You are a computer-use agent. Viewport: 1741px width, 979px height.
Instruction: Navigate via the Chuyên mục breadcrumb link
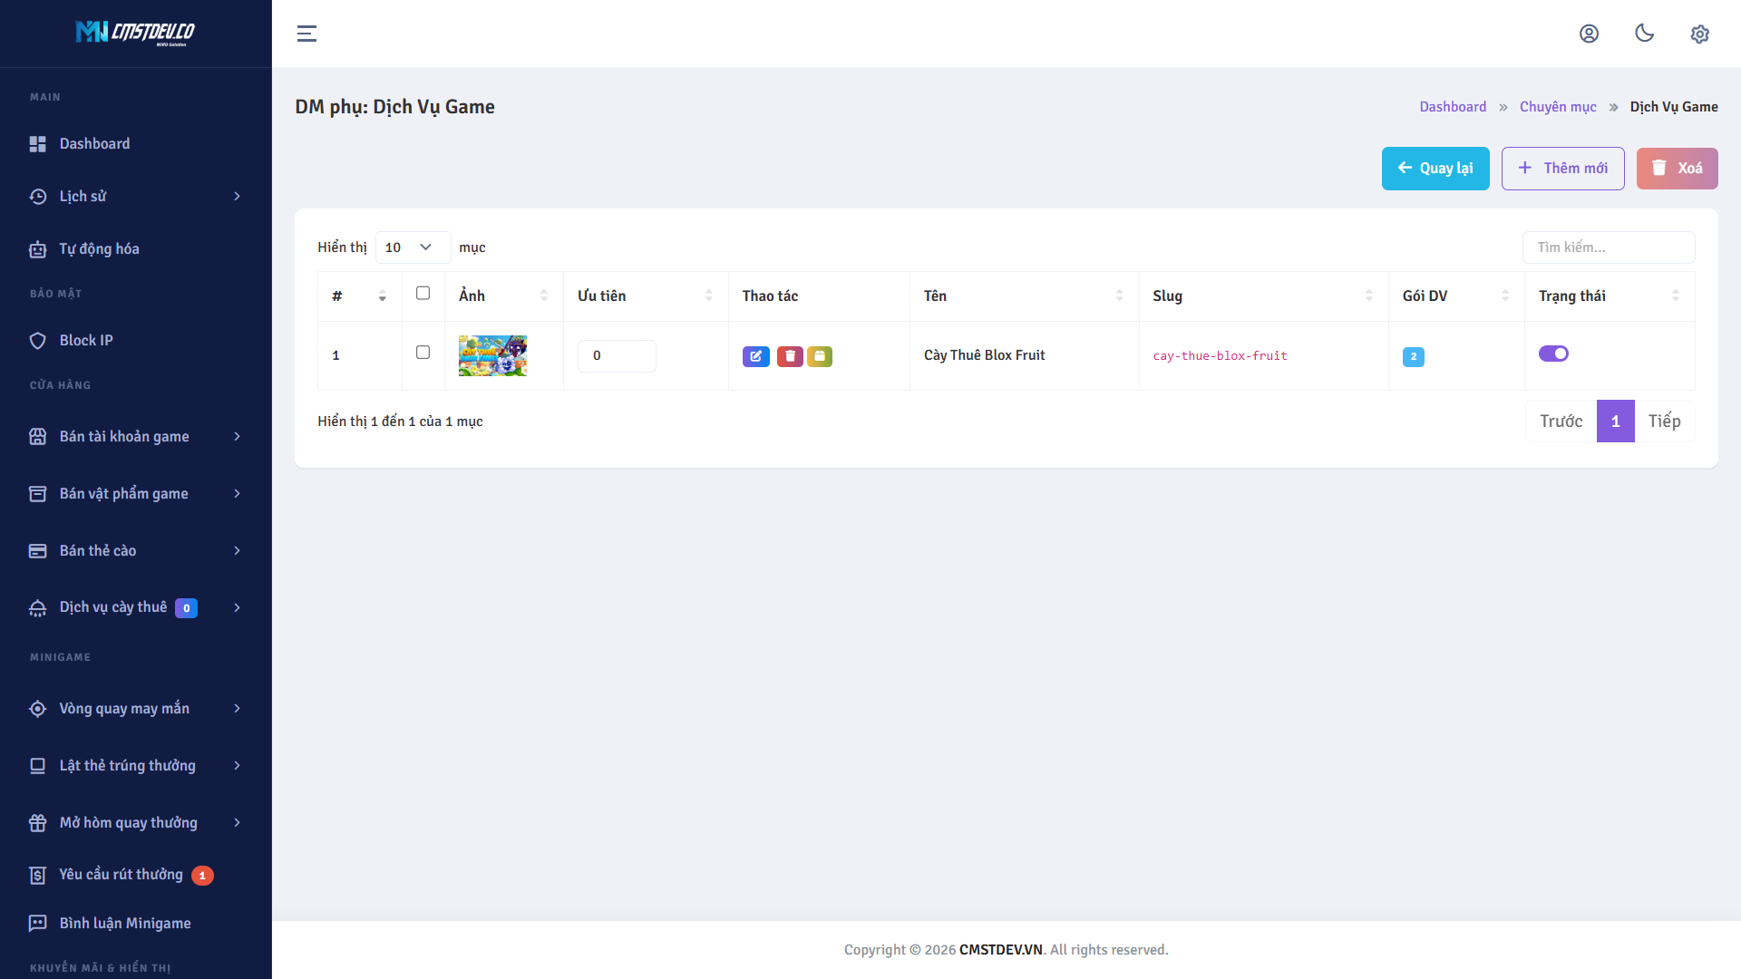click(x=1558, y=106)
